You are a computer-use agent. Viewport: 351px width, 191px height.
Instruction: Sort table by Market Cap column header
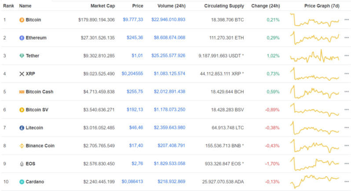pos(102,6)
